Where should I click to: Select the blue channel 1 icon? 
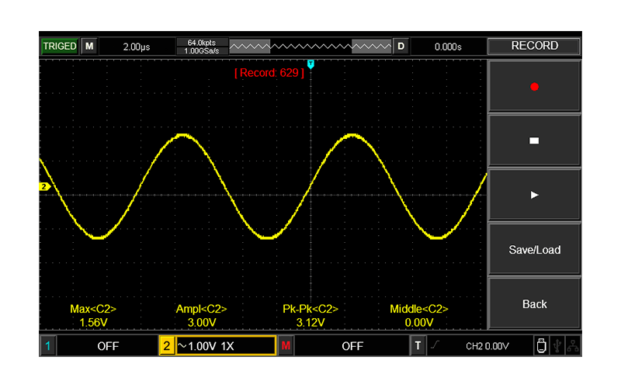47,346
